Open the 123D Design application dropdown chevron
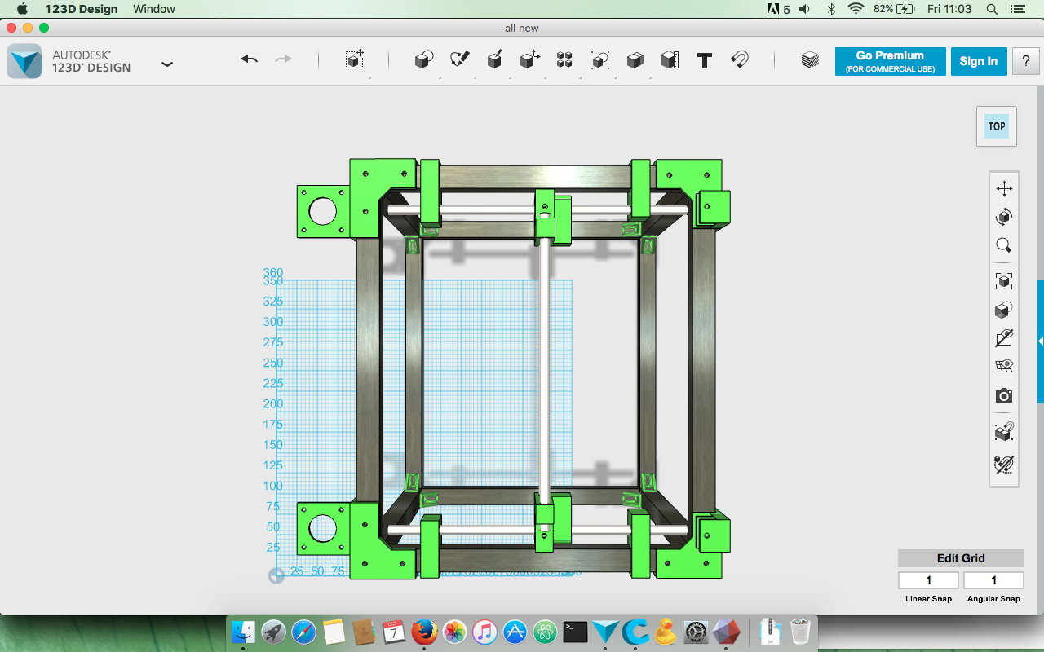This screenshot has width=1044, height=652. pos(167,64)
